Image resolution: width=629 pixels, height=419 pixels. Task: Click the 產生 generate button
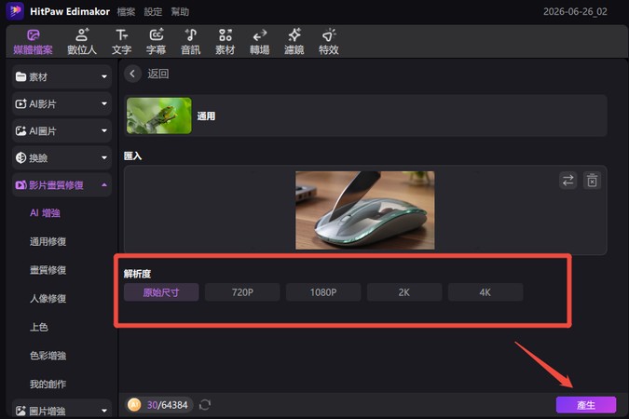pos(586,405)
